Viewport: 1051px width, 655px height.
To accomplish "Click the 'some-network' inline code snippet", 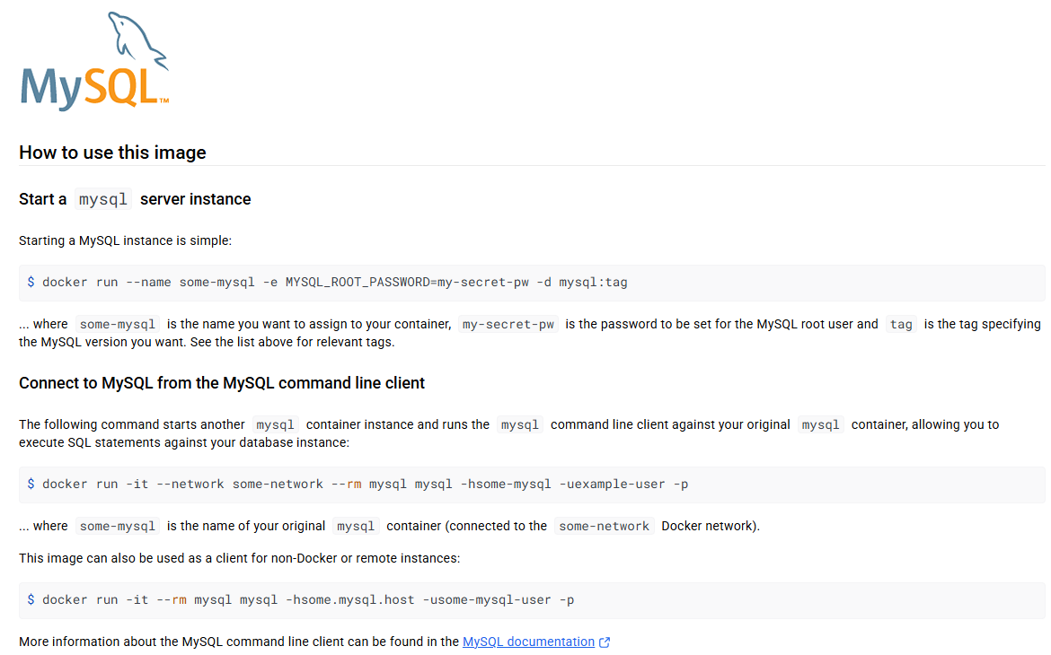I will pos(604,527).
